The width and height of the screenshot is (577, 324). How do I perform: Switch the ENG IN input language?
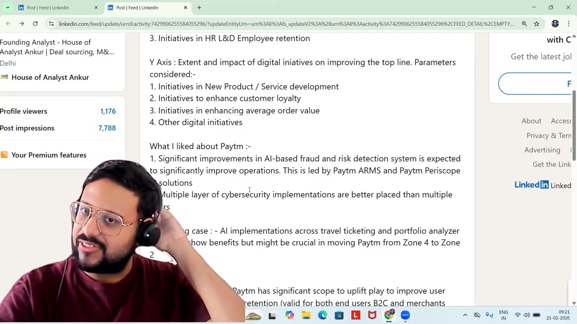click(x=504, y=315)
